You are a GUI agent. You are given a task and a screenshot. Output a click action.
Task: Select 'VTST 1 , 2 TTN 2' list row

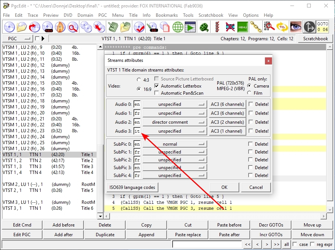click(x=49, y=161)
